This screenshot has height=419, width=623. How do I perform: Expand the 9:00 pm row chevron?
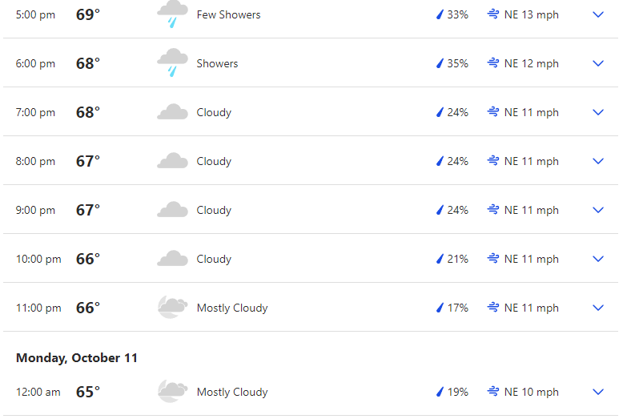click(x=598, y=210)
